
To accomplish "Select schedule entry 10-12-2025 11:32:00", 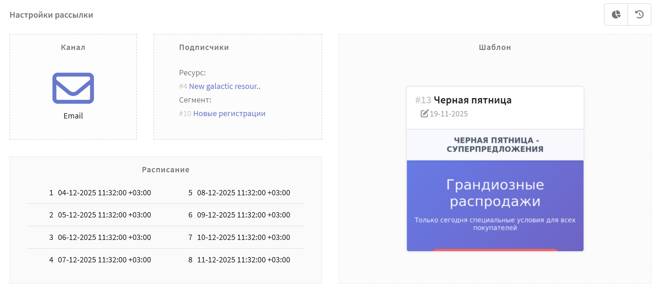I will pos(243,237).
